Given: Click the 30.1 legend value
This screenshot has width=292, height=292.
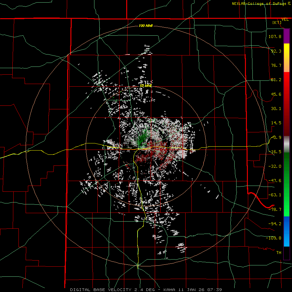Looking at the screenshot, I should click(x=276, y=109).
